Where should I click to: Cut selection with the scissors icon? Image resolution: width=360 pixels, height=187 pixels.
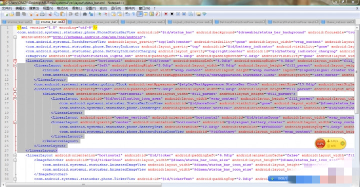[50, 14]
